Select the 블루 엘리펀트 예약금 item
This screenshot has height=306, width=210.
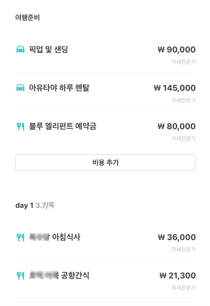[x=63, y=126]
